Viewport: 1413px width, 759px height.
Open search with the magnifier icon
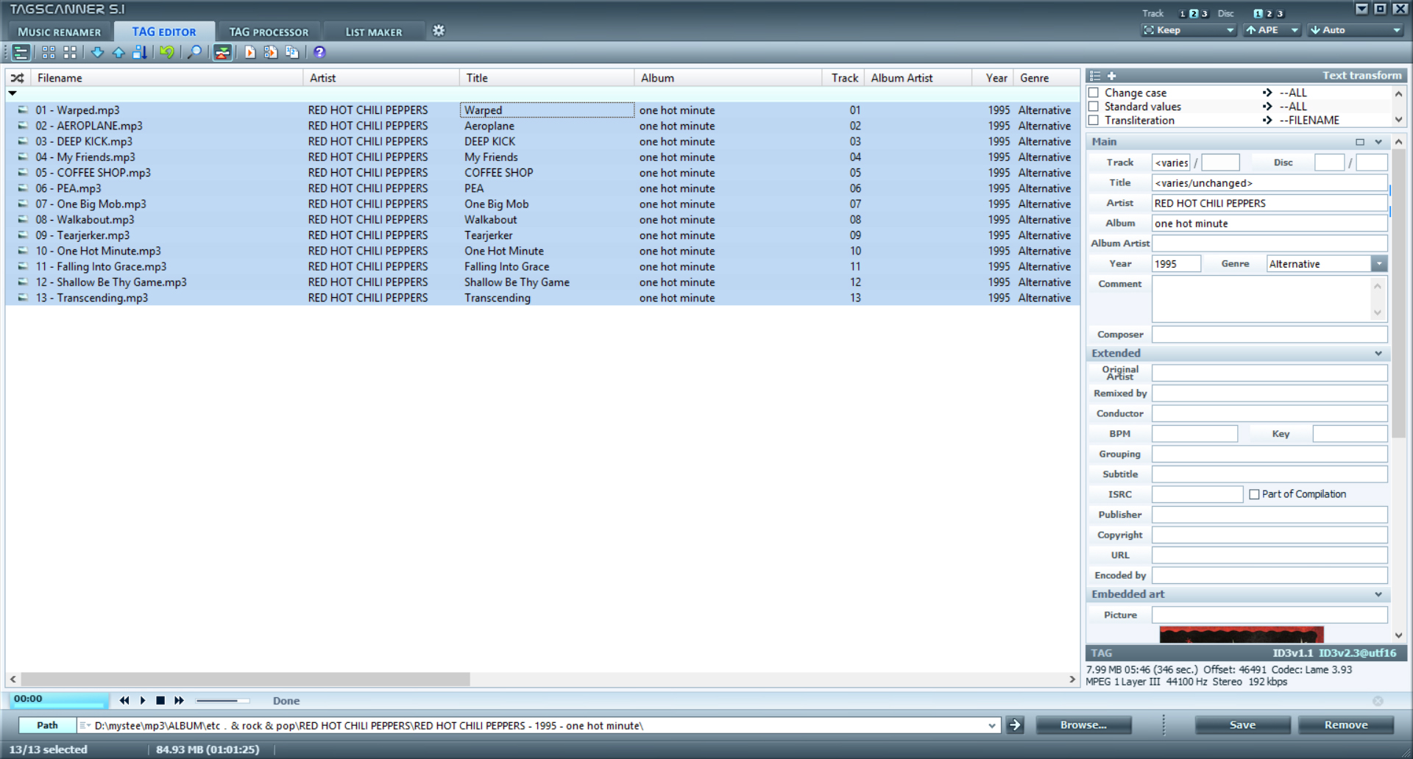(x=194, y=52)
